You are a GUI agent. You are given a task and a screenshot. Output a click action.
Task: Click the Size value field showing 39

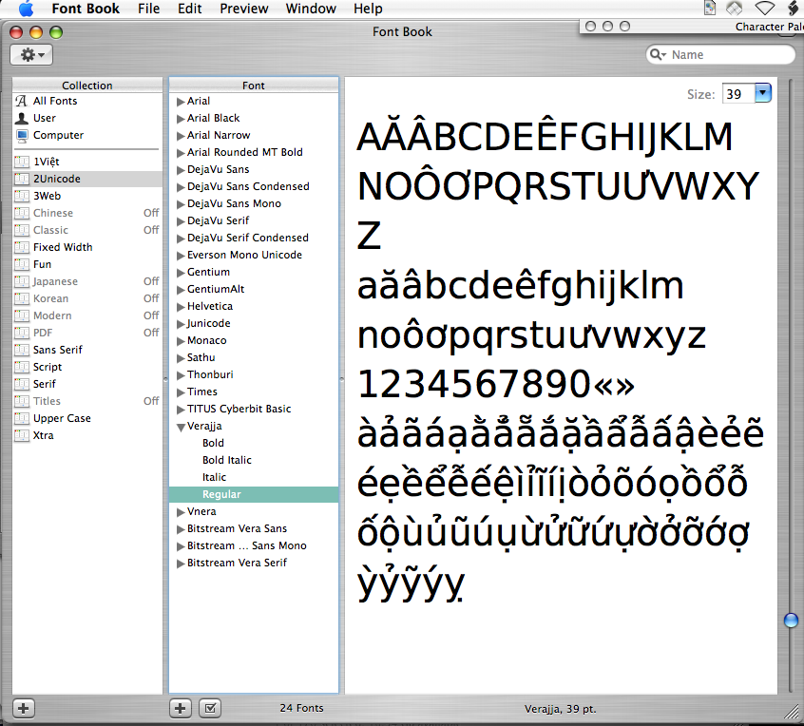click(738, 94)
